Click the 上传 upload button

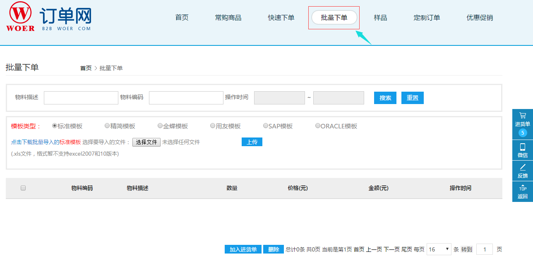click(252, 142)
